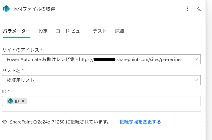
Task: Open the コード ビュー tab
Action: pyautogui.click(x=70, y=31)
